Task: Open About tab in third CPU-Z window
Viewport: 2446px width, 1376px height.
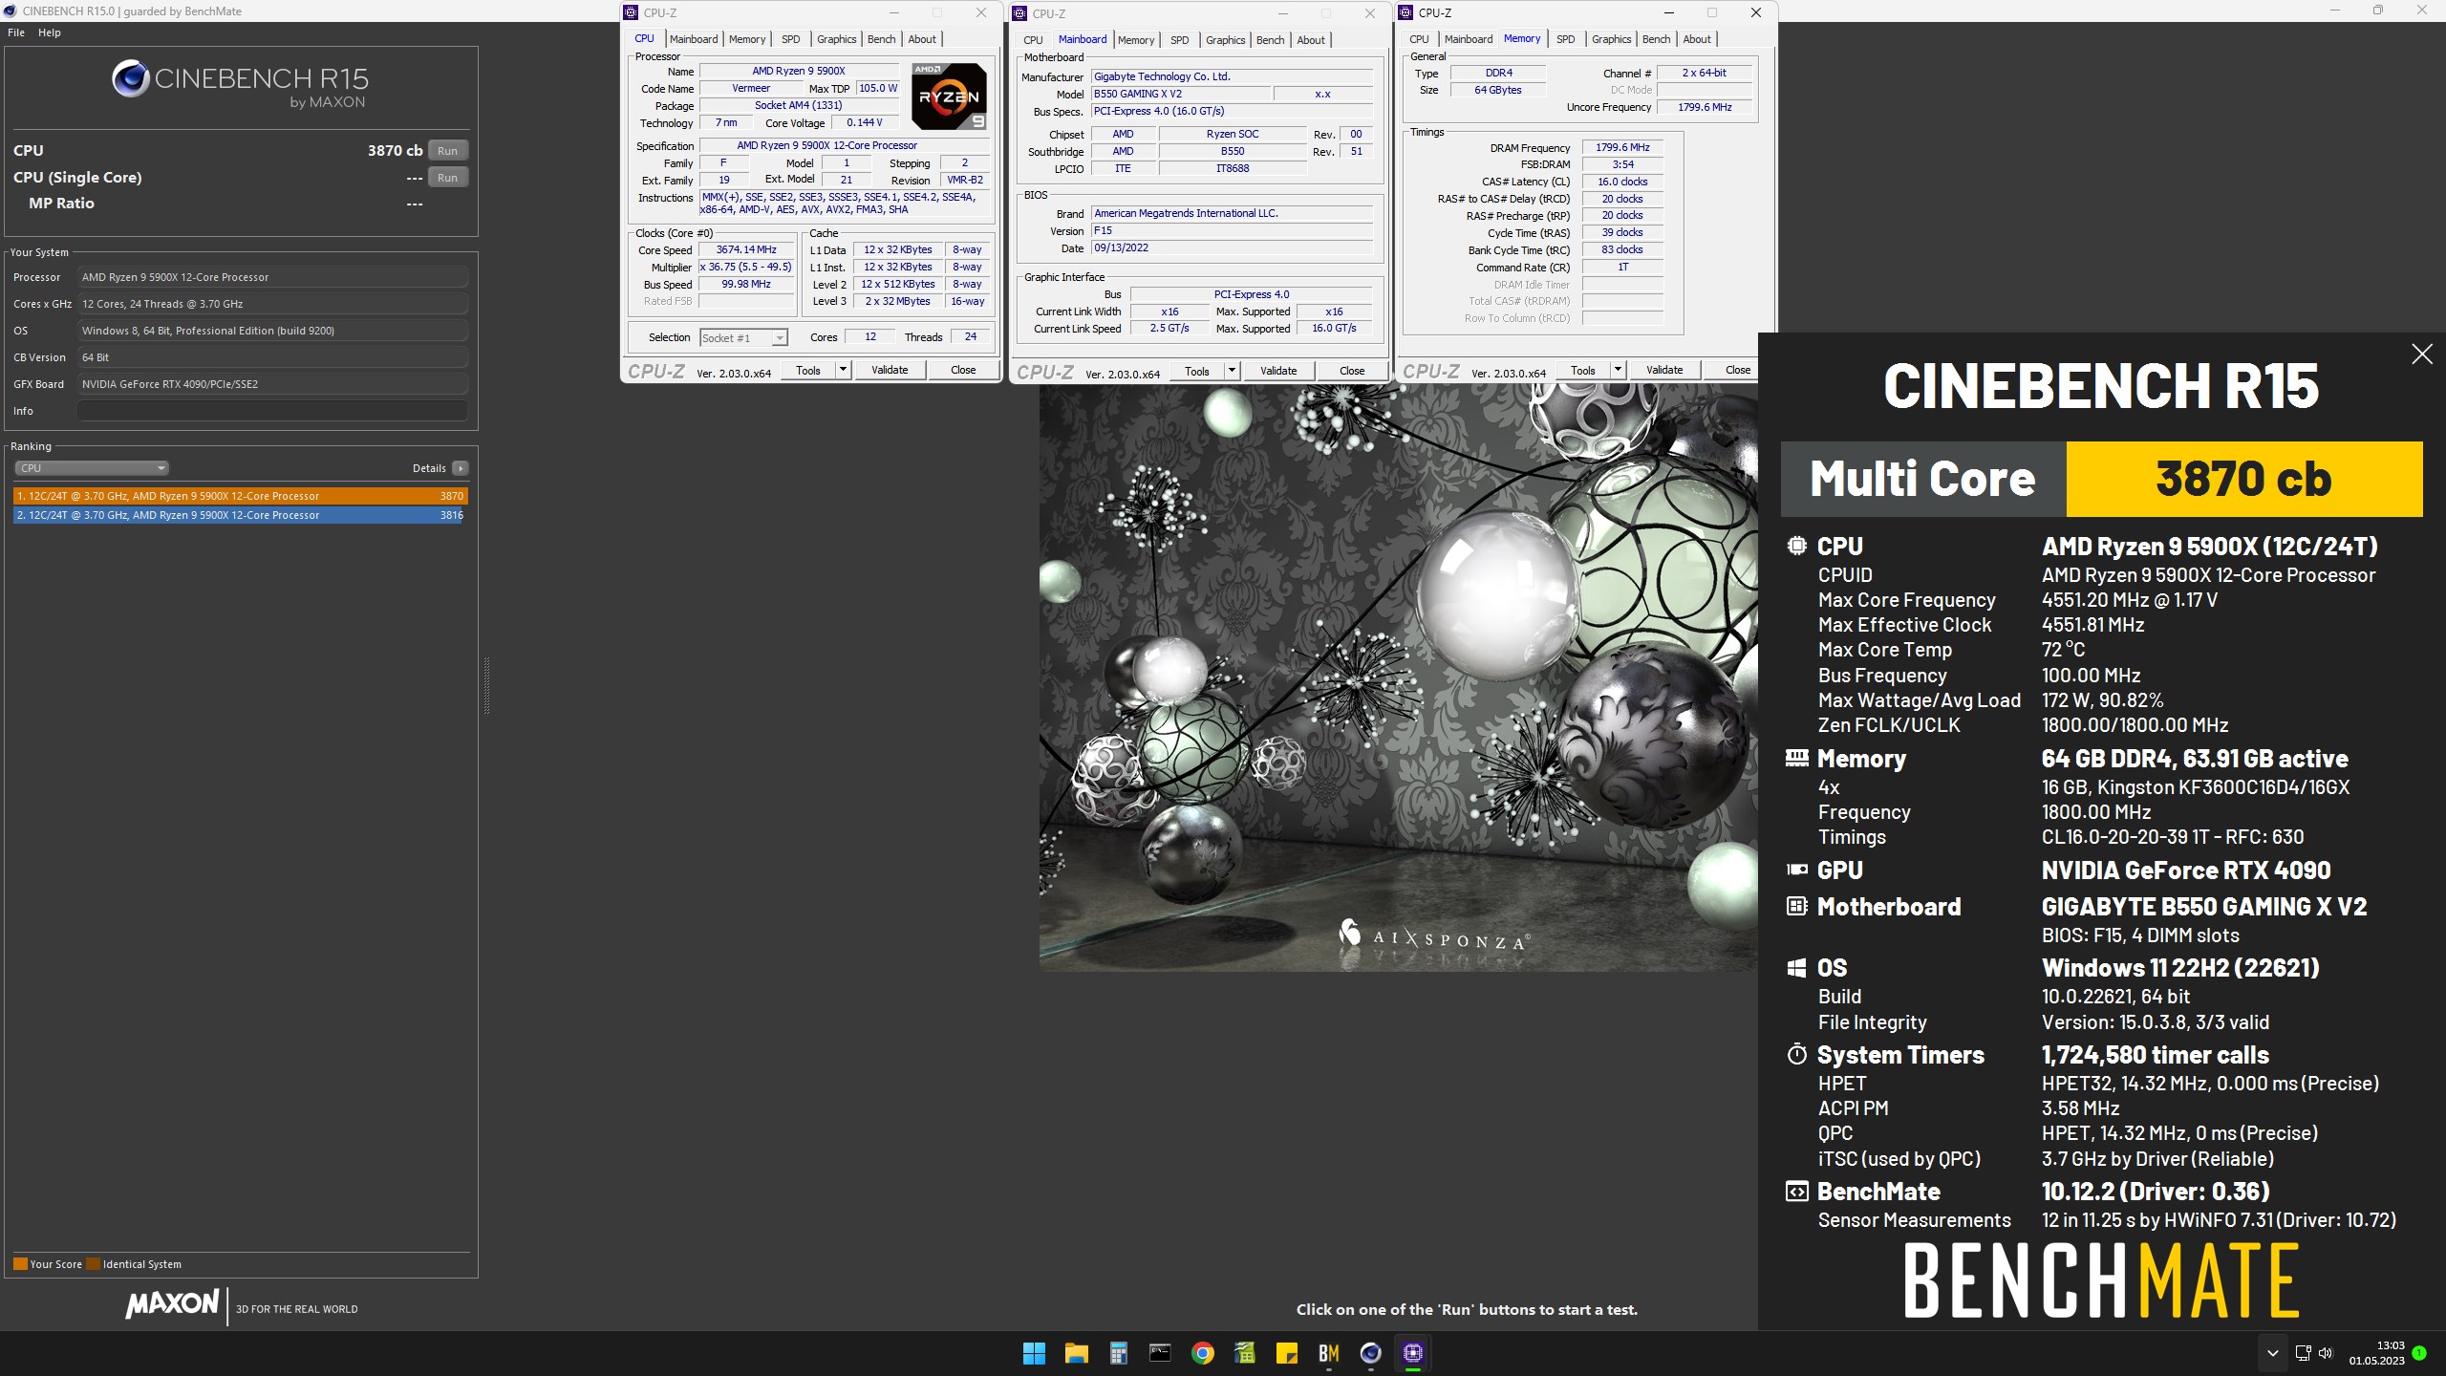Action: [1697, 39]
